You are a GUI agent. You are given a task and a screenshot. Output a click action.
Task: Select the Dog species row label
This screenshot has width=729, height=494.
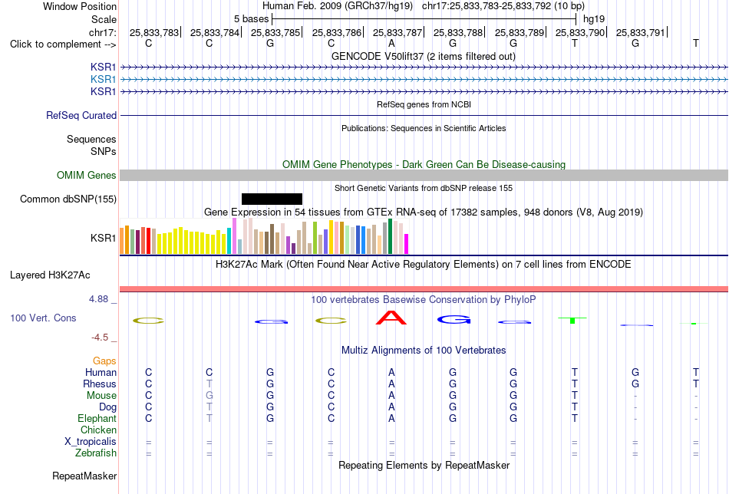click(x=108, y=407)
